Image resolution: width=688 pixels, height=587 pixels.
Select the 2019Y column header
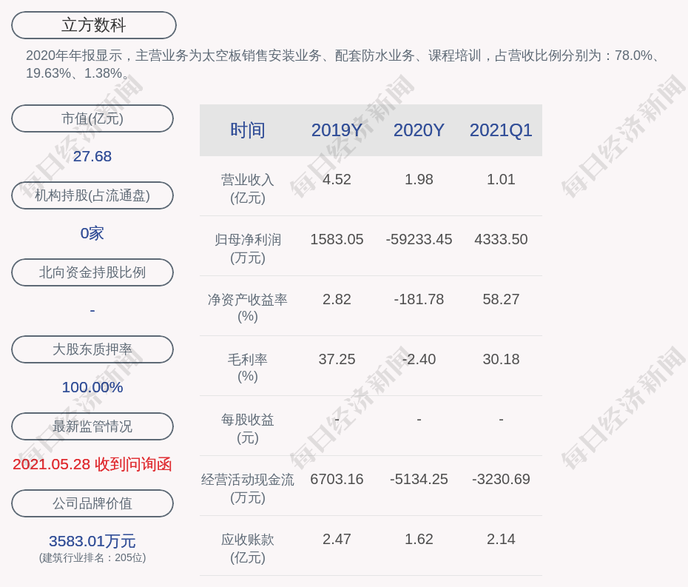pyautogui.click(x=337, y=130)
